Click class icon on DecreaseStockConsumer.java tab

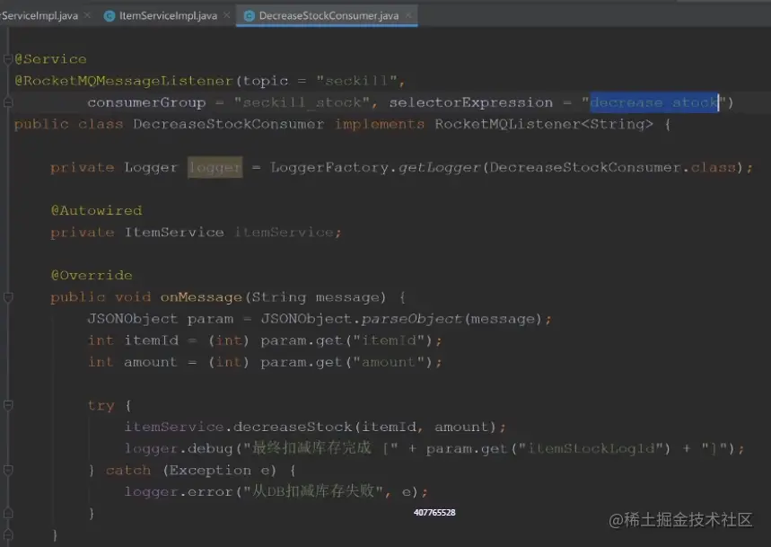pyautogui.click(x=250, y=16)
